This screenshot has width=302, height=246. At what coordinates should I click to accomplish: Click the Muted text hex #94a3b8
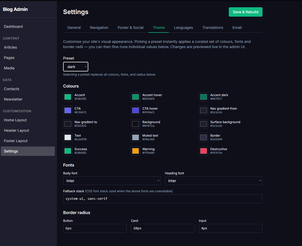(x=148, y=139)
